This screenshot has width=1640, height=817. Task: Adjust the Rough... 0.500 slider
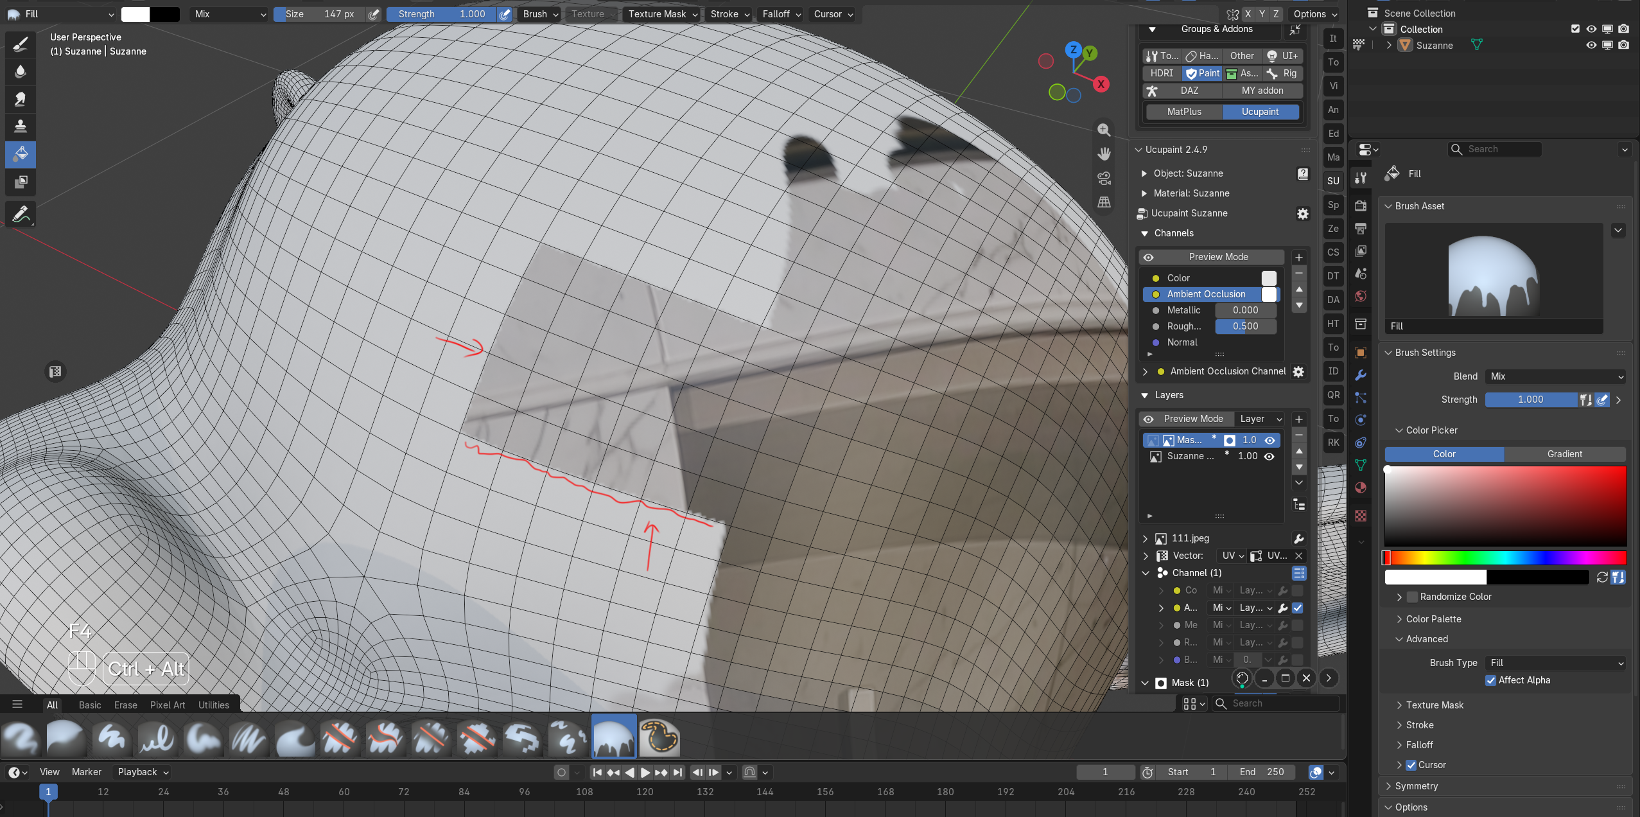(1245, 327)
